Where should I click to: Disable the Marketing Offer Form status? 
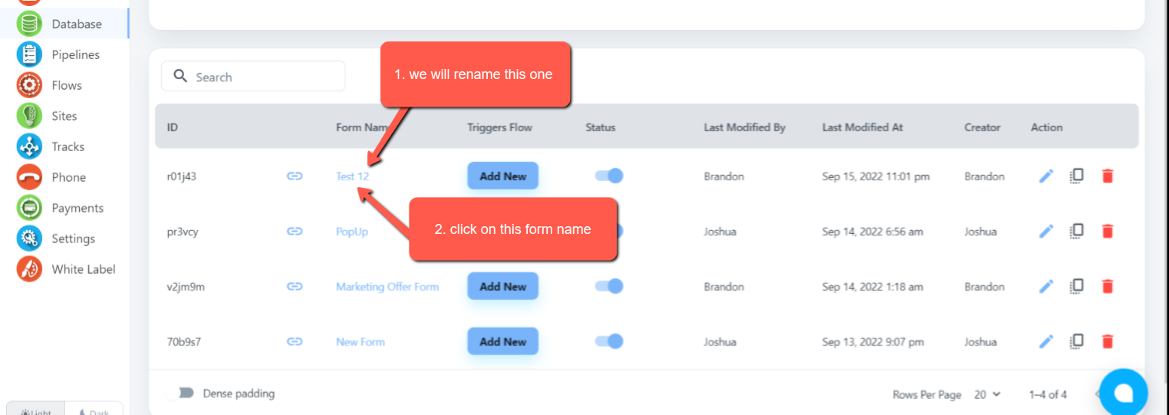(x=609, y=286)
